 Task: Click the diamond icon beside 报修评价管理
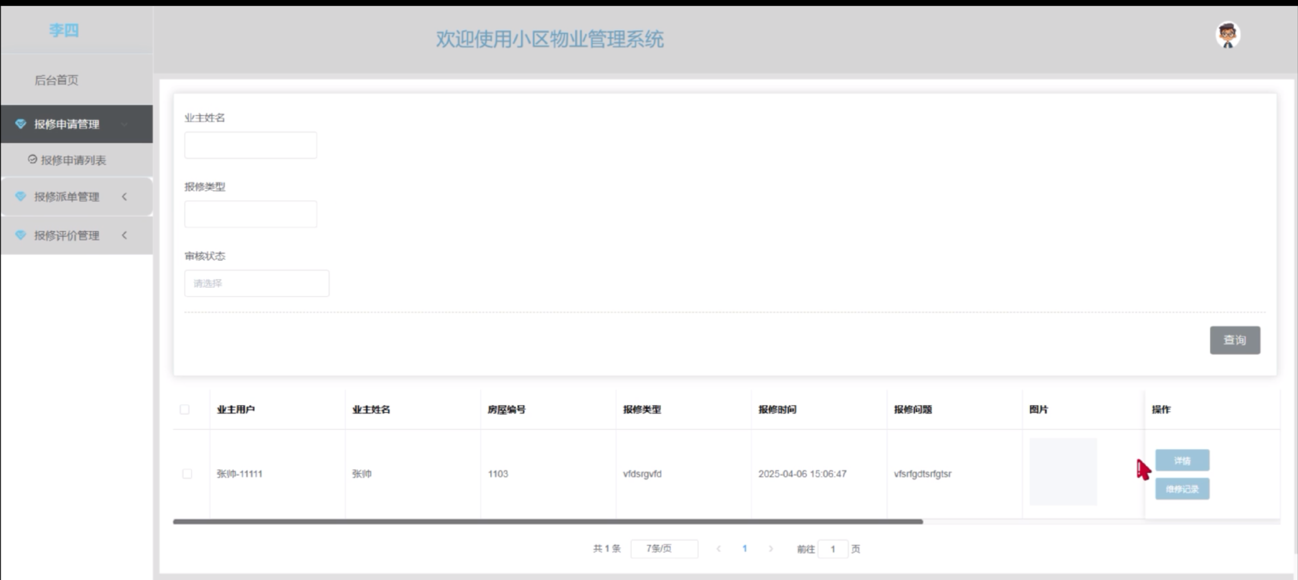click(x=20, y=235)
